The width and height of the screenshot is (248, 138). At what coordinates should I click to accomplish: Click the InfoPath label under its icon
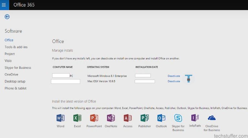(x=195, y=126)
